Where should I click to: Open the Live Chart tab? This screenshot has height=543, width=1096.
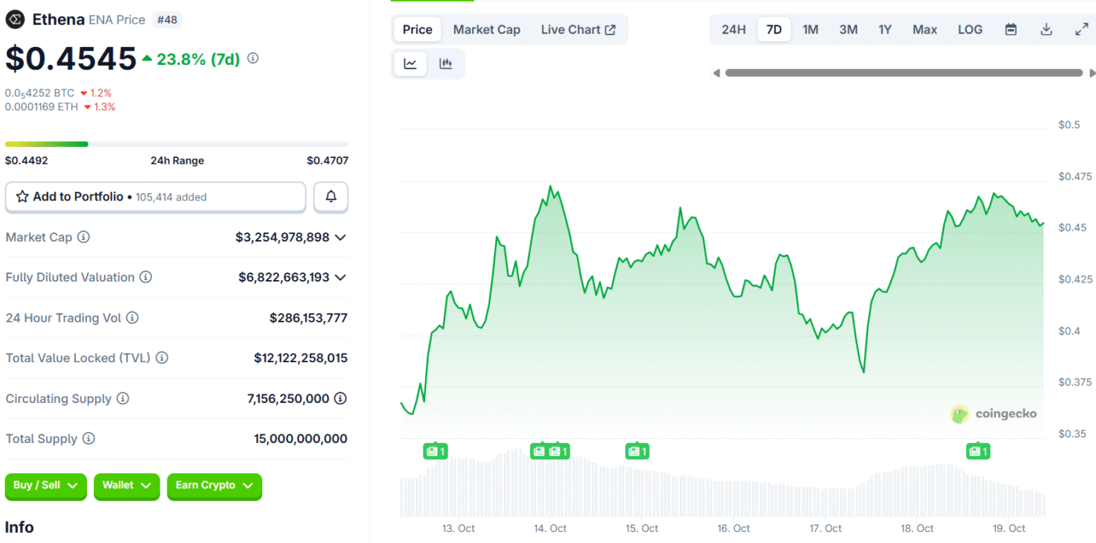578,30
